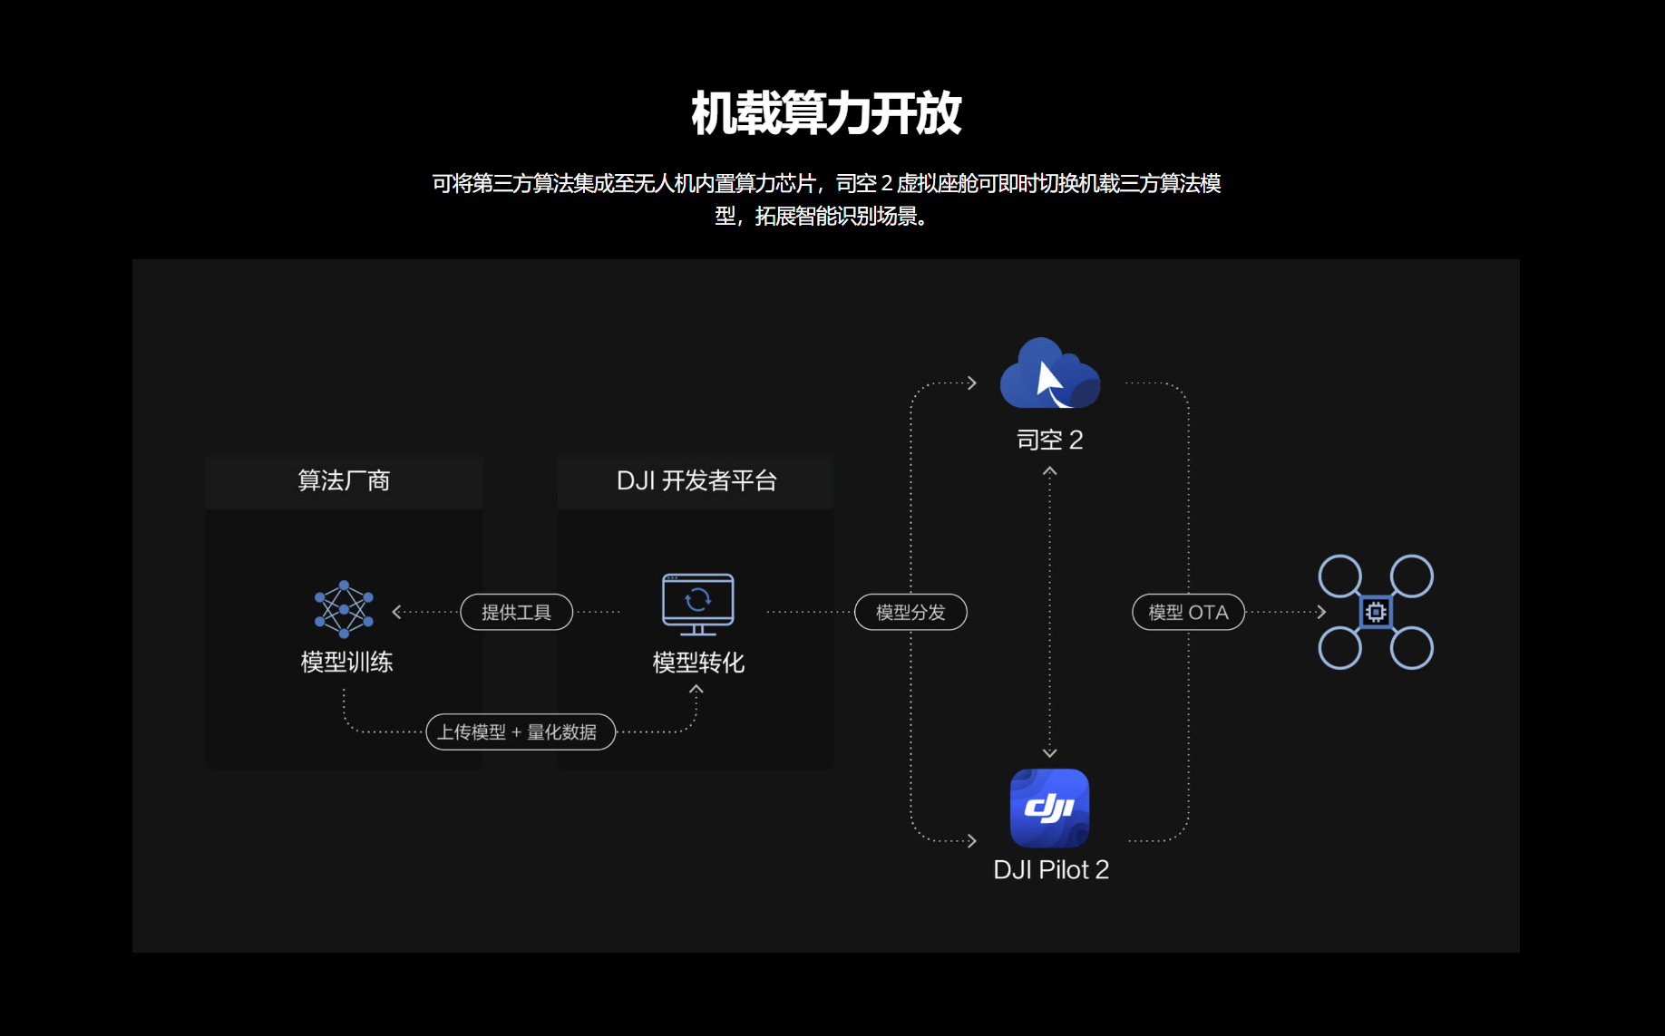
Task: Click the arrowhead pointing to DJI Pilot 2 icon
Action: tap(972, 840)
